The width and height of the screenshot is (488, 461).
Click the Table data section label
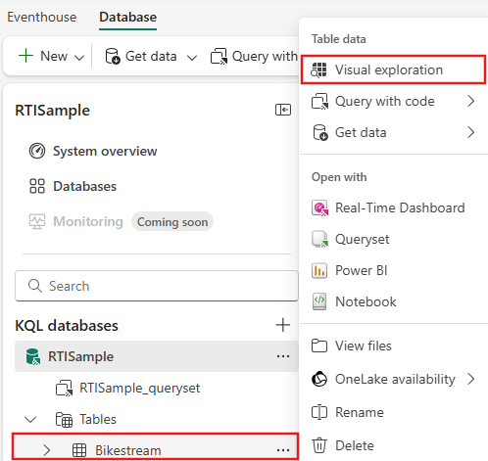click(x=339, y=39)
